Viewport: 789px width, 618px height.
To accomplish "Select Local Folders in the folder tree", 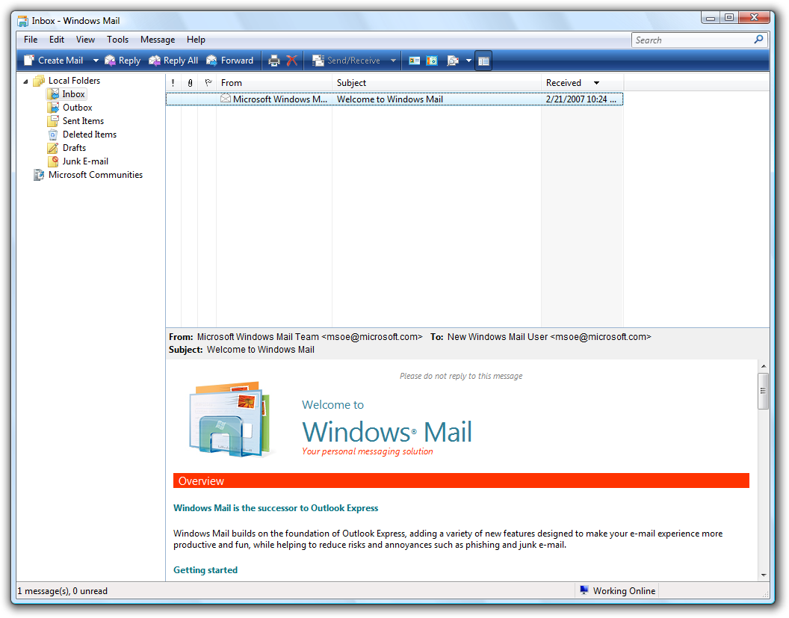I will tap(74, 81).
